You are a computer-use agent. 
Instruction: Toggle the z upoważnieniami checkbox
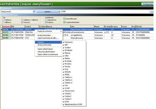click(x=64, y=22)
